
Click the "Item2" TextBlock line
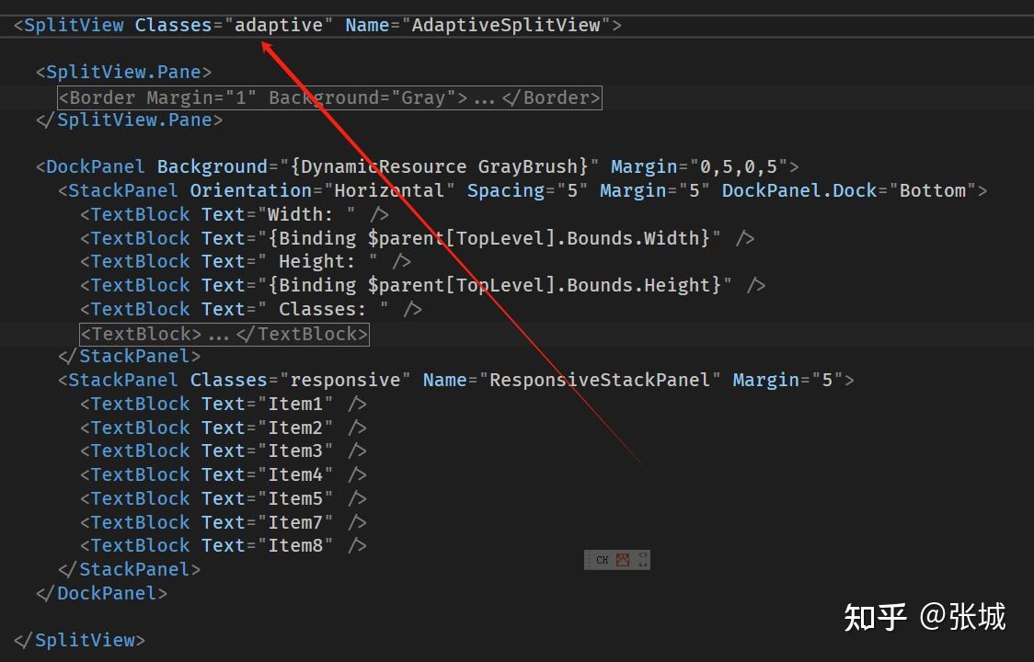point(224,428)
